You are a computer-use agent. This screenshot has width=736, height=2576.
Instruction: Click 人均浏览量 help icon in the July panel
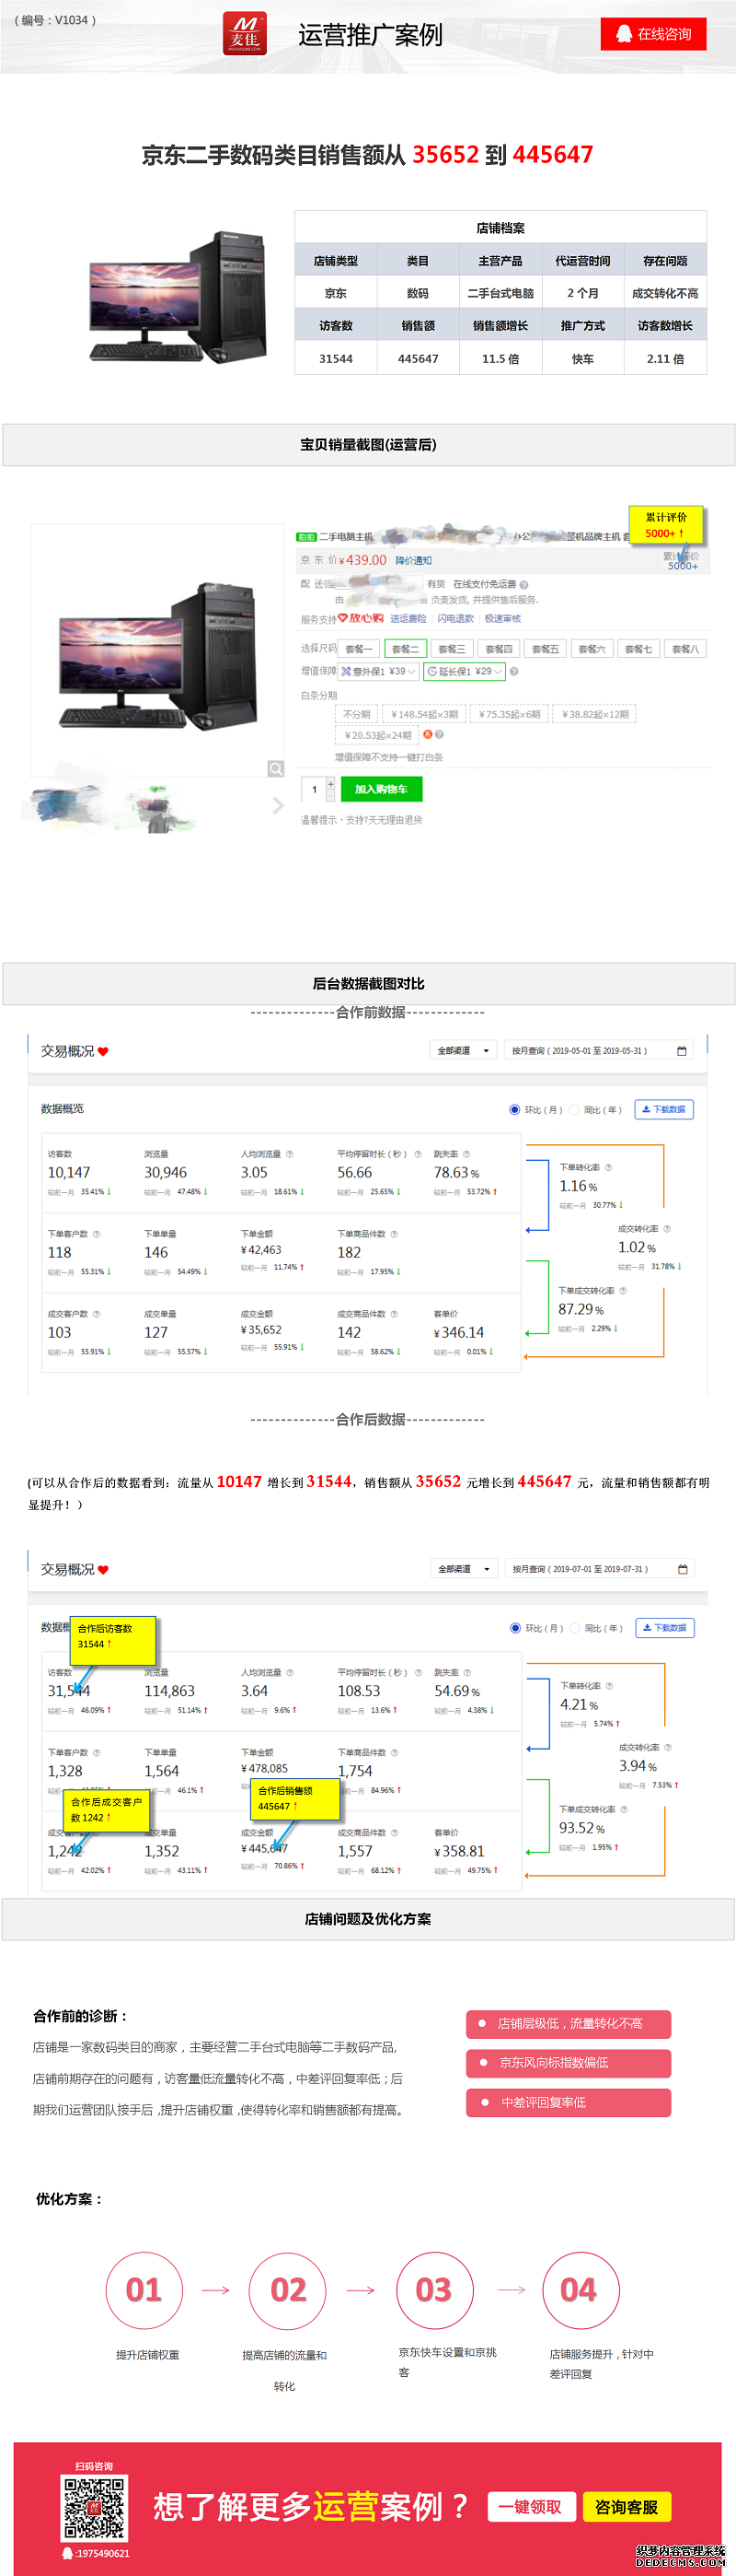point(290,1672)
